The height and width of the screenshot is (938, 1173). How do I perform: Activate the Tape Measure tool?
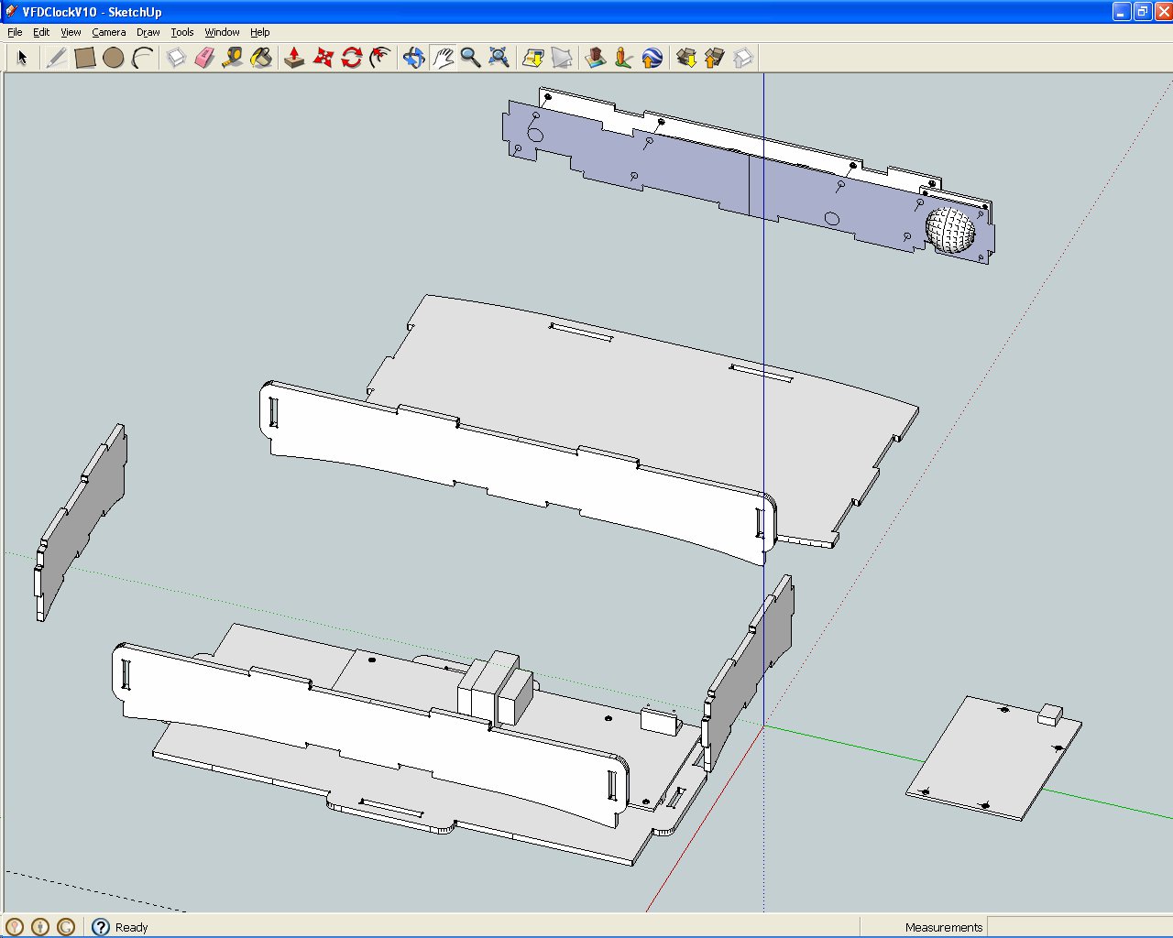click(233, 58)
